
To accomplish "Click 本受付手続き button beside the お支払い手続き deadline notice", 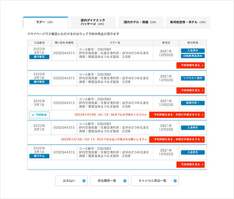I will click(x=177, y=139).
